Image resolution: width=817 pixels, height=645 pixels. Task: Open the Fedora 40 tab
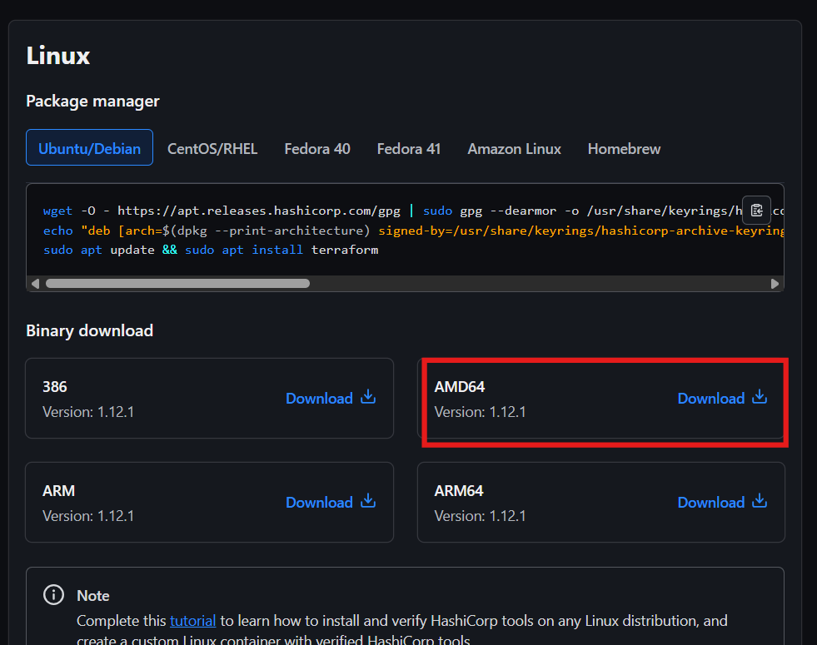[x=317, y=149]
